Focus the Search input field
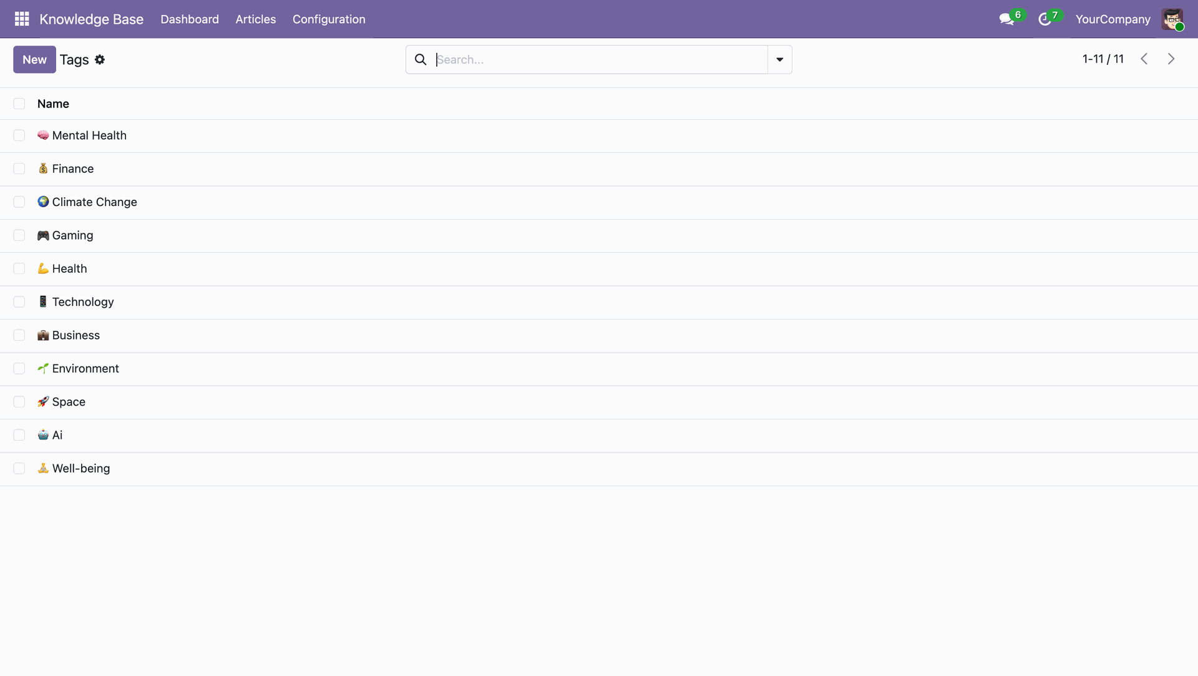 pyautogui.click(x=599, y=59)
